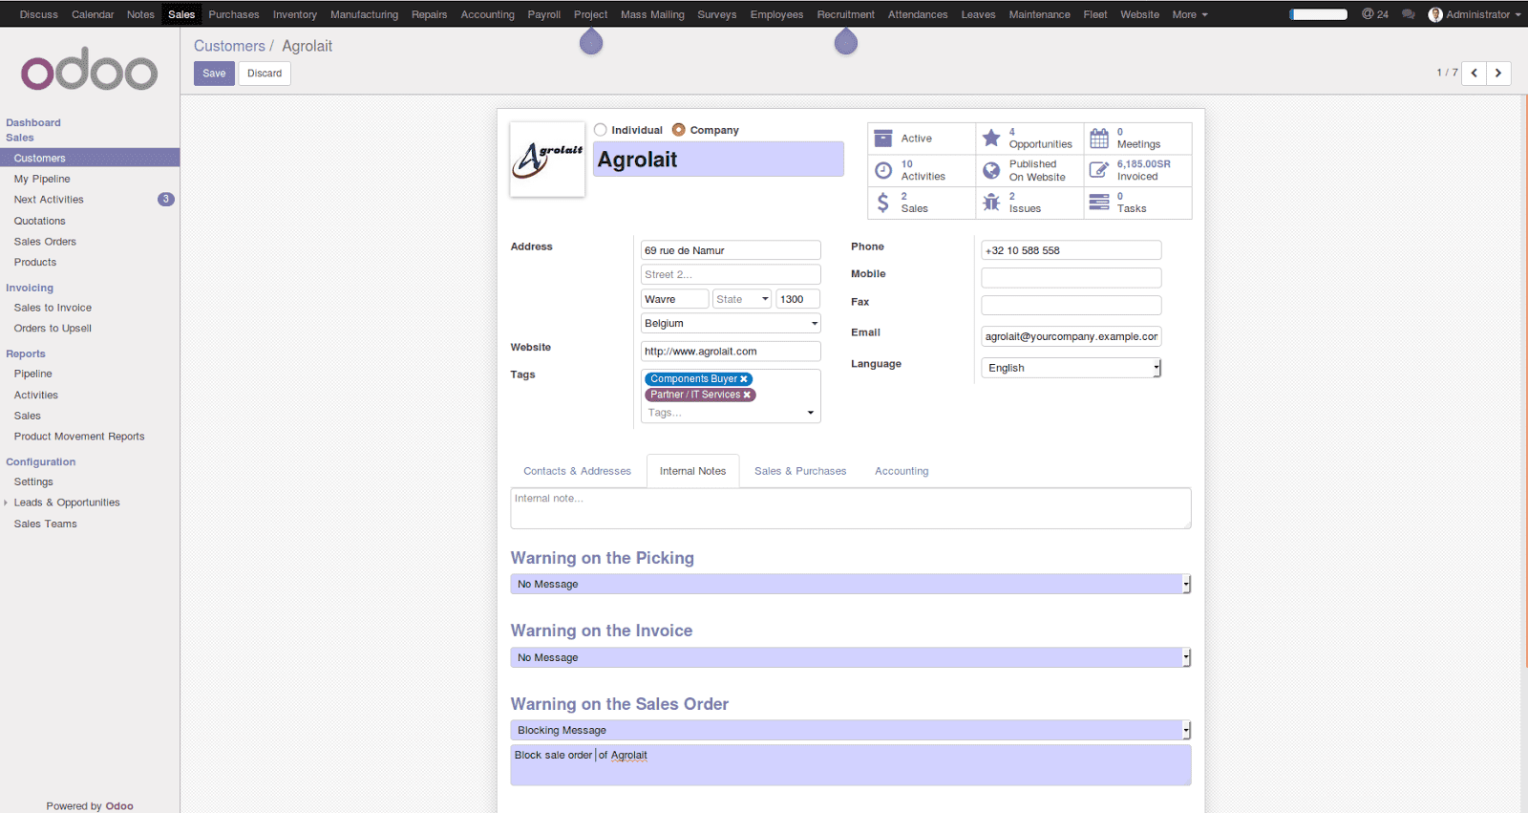Click the Odoo logo
The image size is (1528, 813).
(90, 69)
